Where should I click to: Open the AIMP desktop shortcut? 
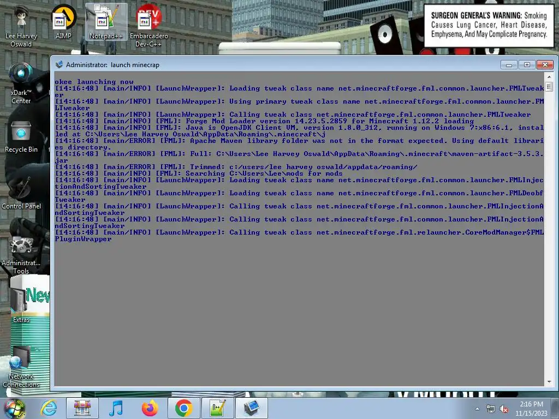[63, 22]
